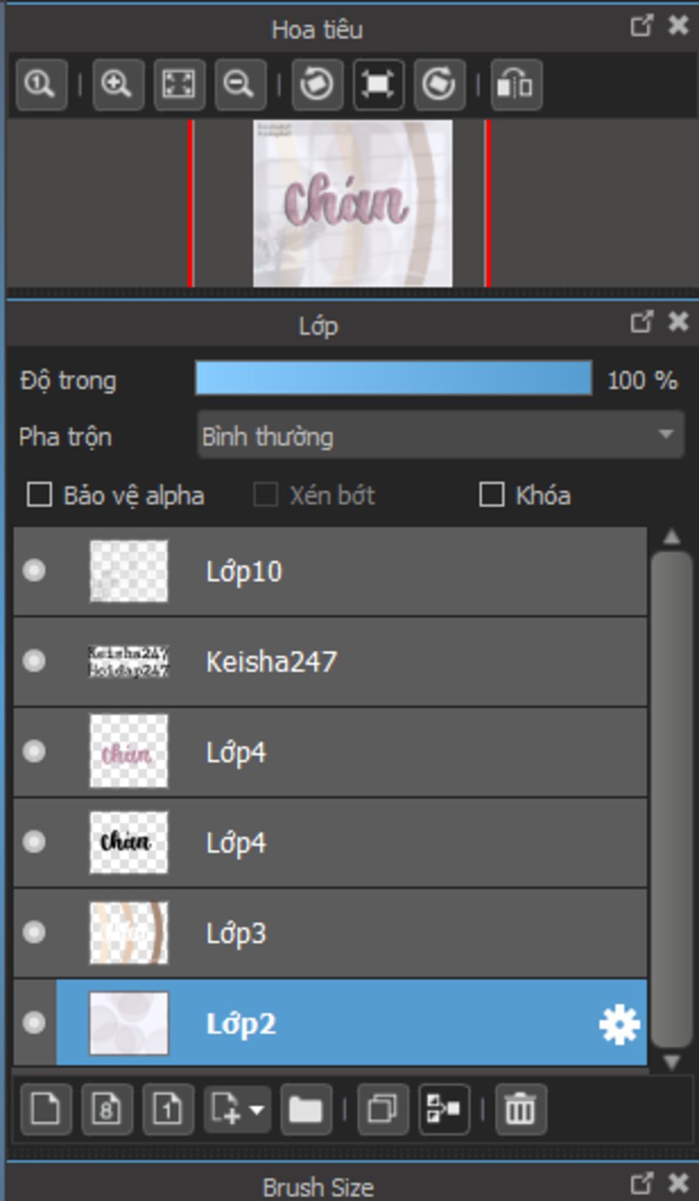The image size is (699, 1201).
Task: Enable the Khóa lock checkbox
Action: click(491, 495)
